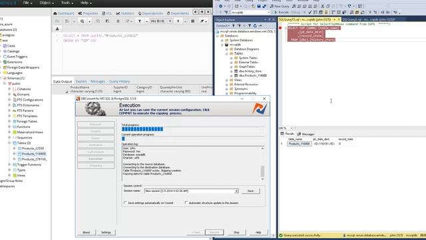Click the Settings button in DBConvert
Screen dimensions: 426x240
pos(106,233)
